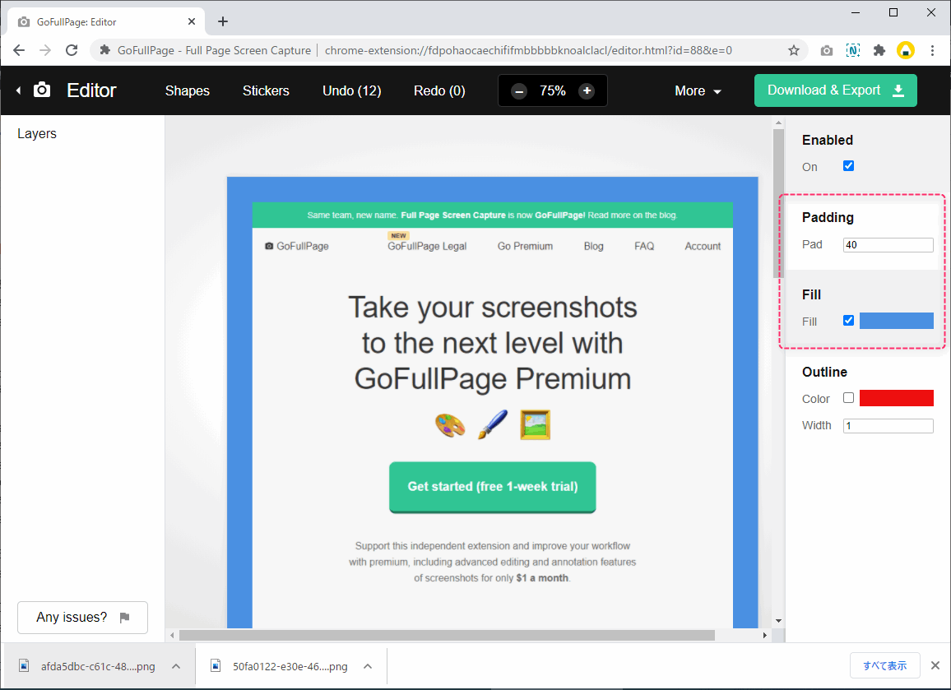Open the red Outline color swatch

click(x=897, y=398)
